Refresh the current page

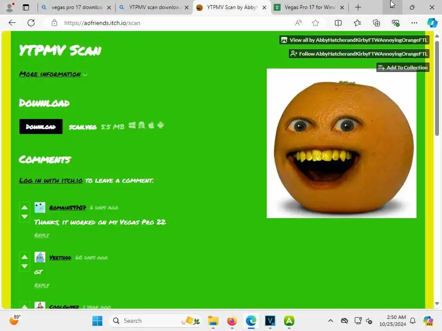click(x=31, y=23)
